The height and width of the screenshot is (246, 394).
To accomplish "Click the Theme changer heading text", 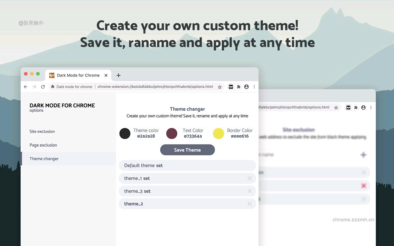I will (187, 109).
